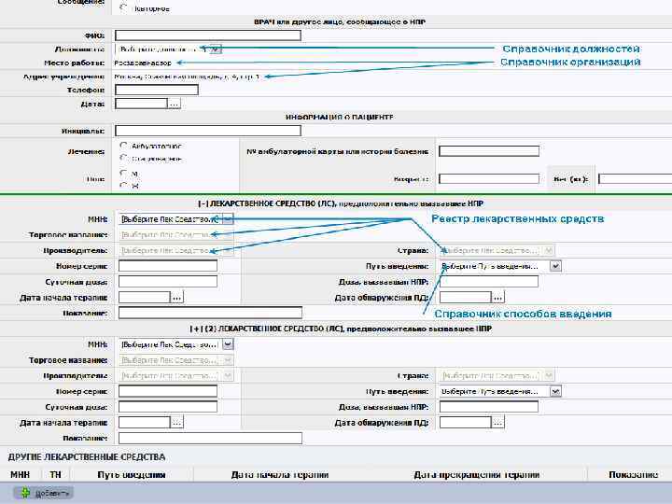Click Доза, вызвавшая НПР field in second section
The height and width of the screenshot is (504, 672).
tap(489, 407)
